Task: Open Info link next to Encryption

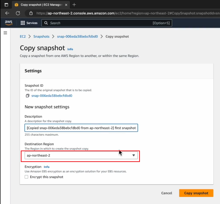Action: coord(47,167)
